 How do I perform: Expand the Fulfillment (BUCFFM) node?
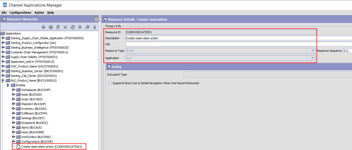[13, 113]
